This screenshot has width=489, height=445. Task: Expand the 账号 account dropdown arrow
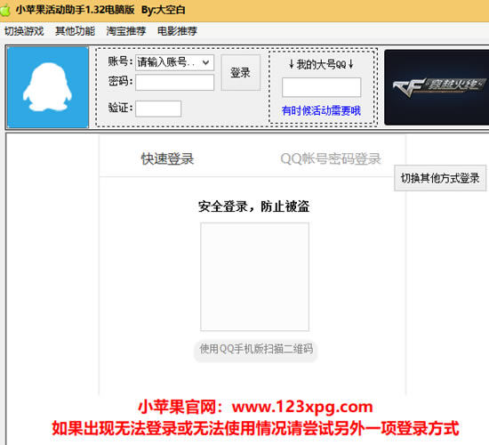(206, 62)
